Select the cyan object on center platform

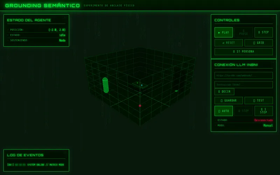coord(142,85)
